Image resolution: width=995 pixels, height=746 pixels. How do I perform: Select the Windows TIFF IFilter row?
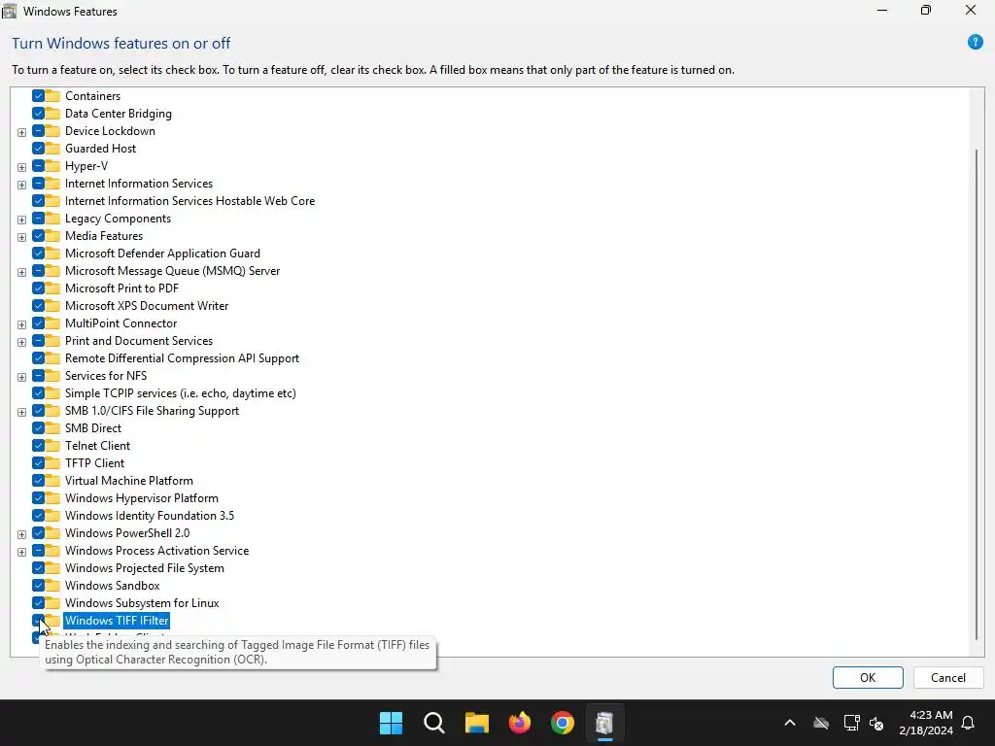[x=117, y=621]
